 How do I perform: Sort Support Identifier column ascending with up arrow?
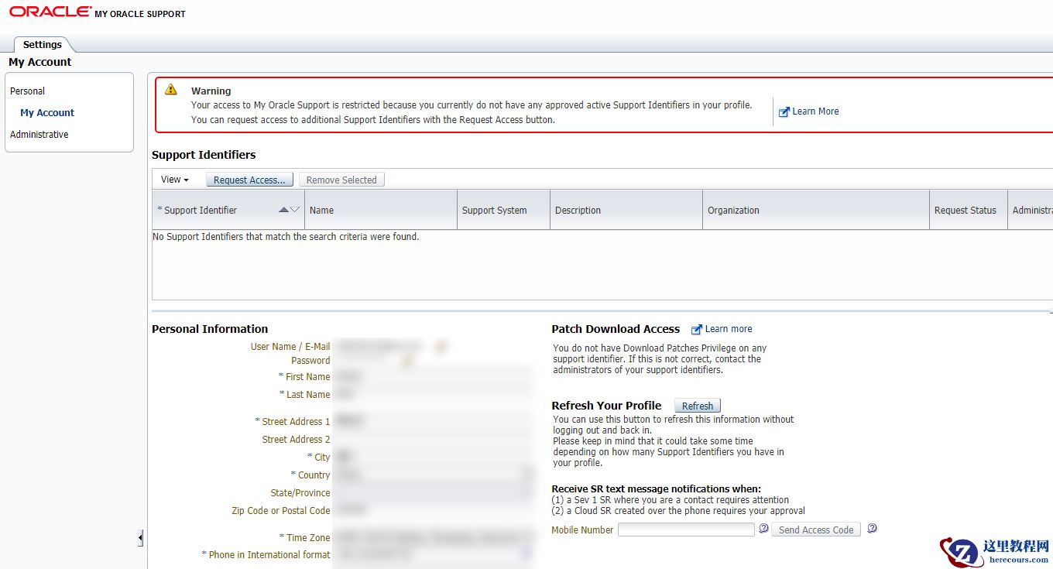pos(283,210)
